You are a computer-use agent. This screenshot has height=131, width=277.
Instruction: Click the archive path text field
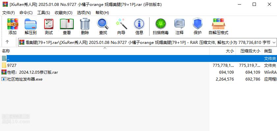coord(148,42)
